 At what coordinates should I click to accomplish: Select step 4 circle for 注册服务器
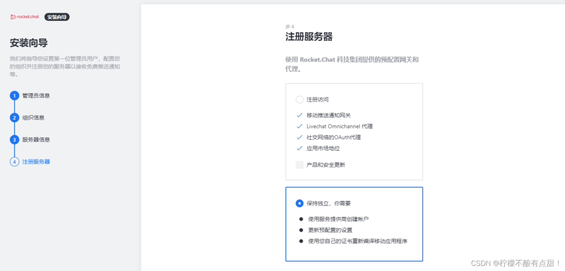pos(14,162)
